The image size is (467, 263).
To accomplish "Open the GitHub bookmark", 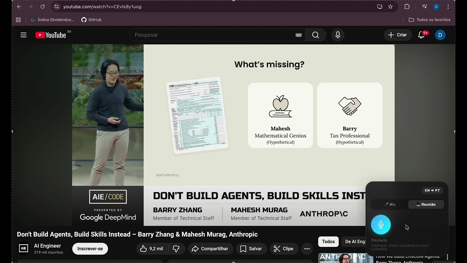I will coord(91,20).
